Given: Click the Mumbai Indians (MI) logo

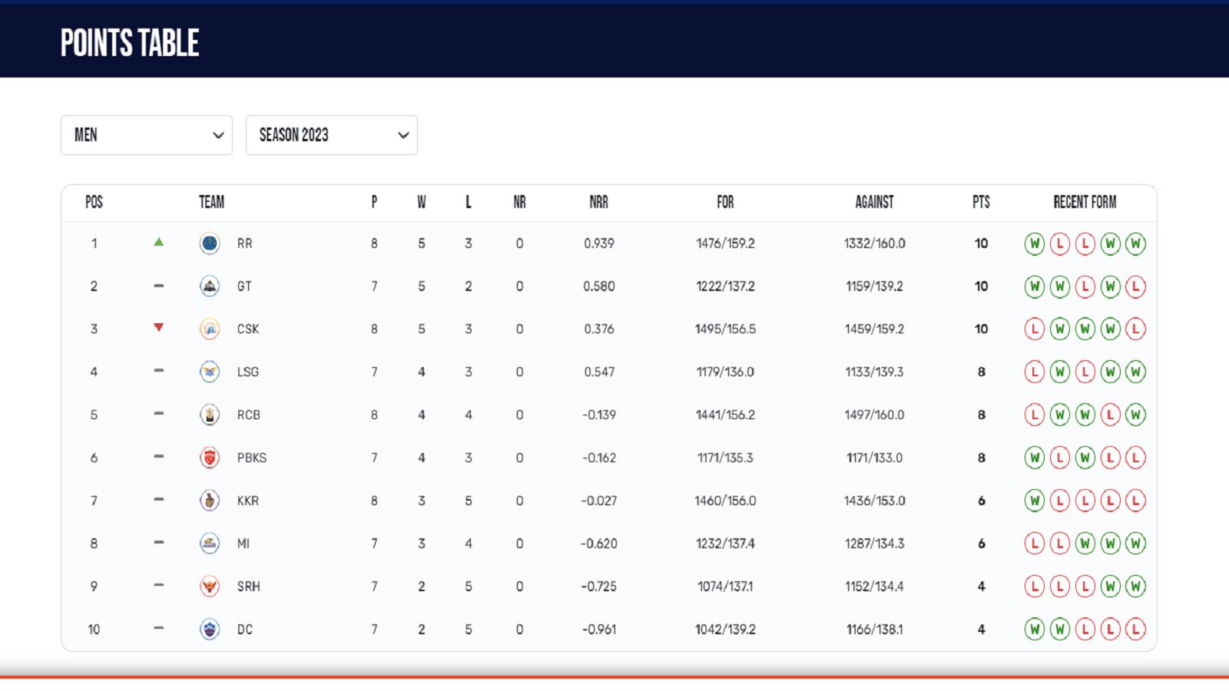Looking at the screenshot, I should coord(209,544).
